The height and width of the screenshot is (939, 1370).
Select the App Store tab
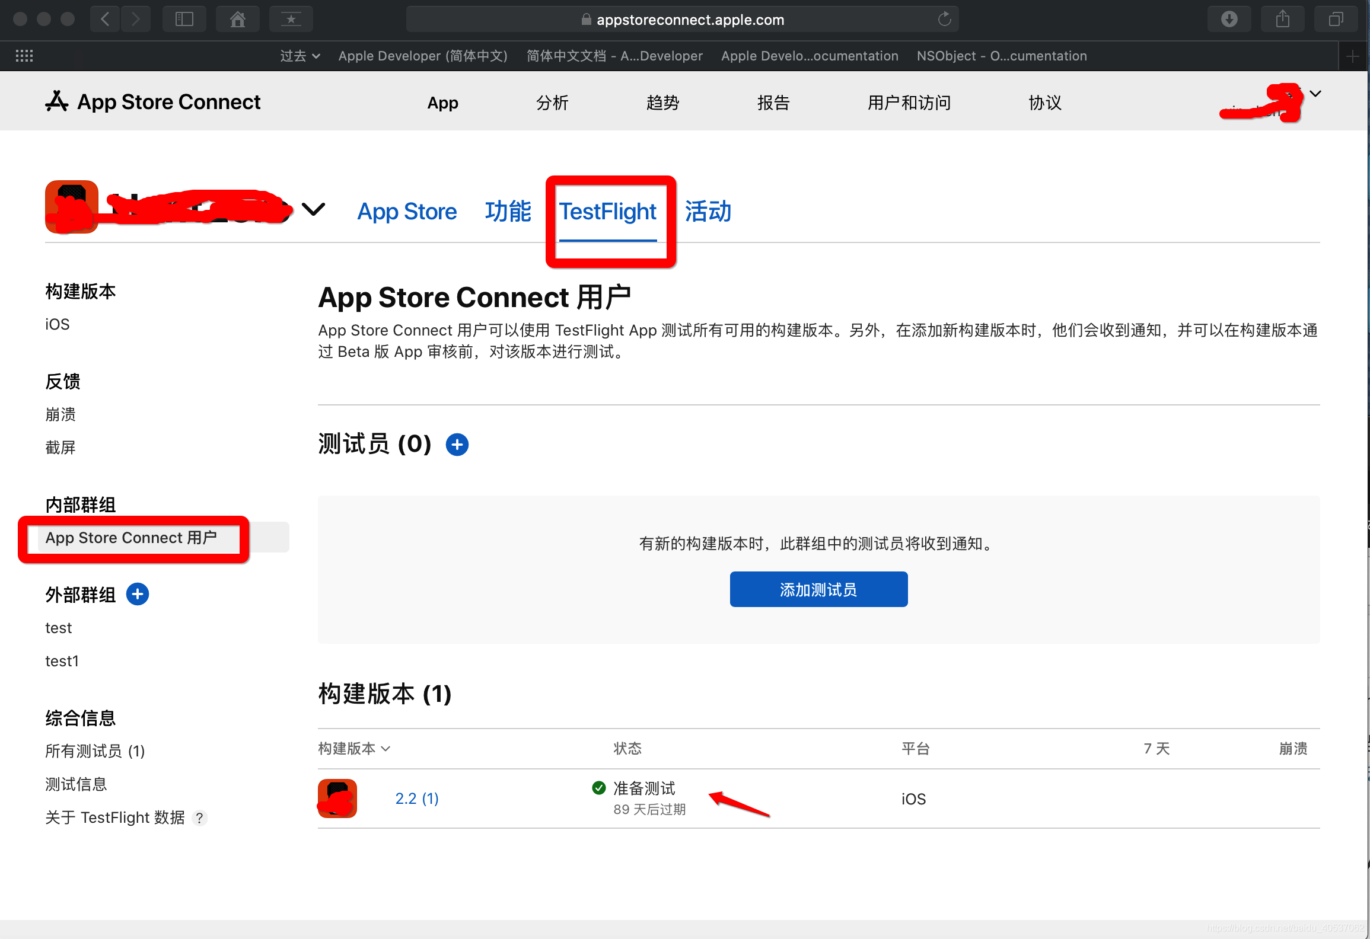(x=406, y=210)
